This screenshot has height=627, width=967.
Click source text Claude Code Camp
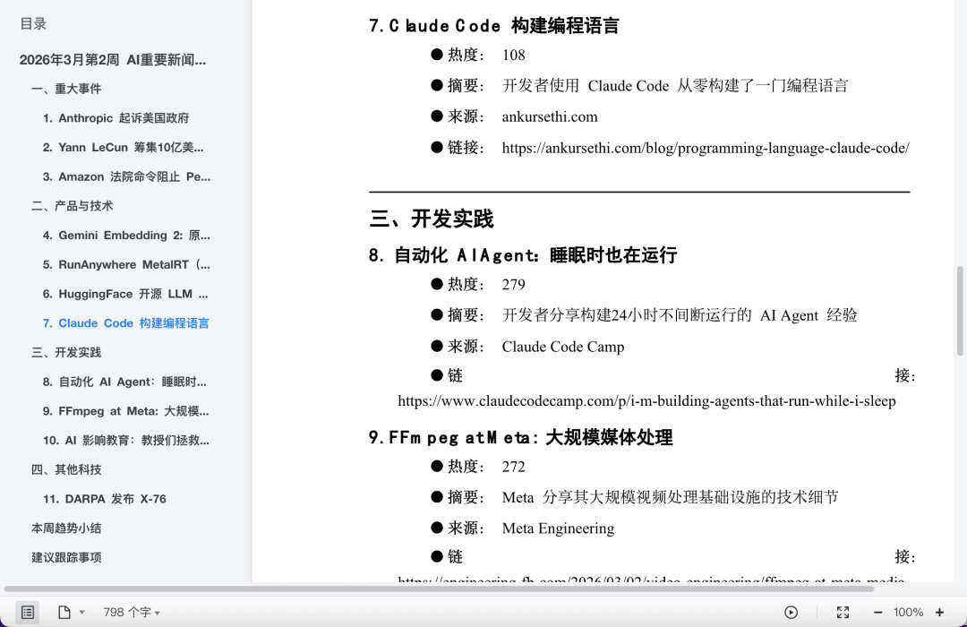click(x=563, y=347)
